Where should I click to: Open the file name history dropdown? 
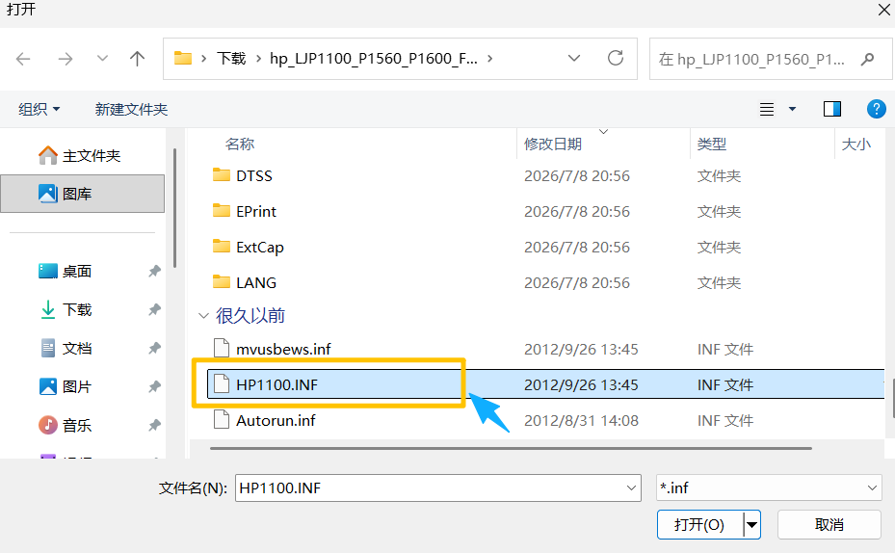pos(631,487)
